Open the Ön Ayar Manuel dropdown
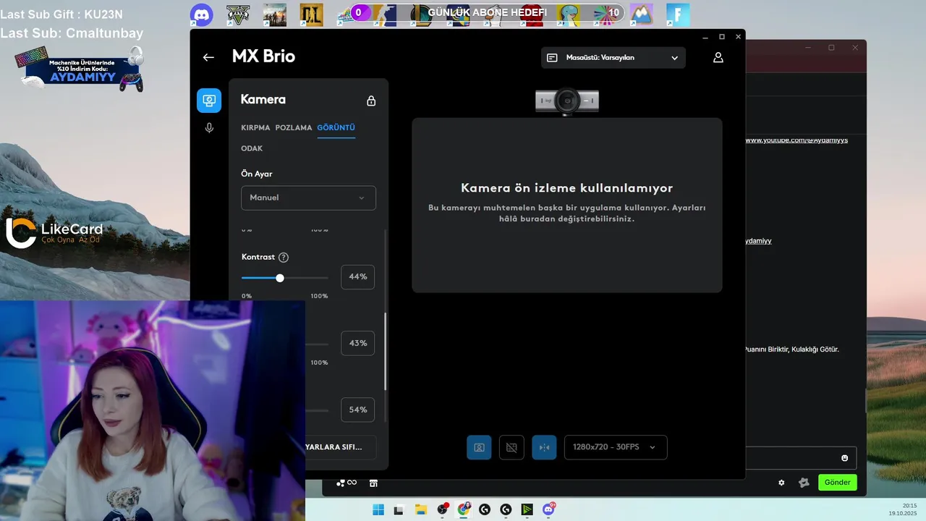This screenshot has width=926, height=521. point(308,198)
